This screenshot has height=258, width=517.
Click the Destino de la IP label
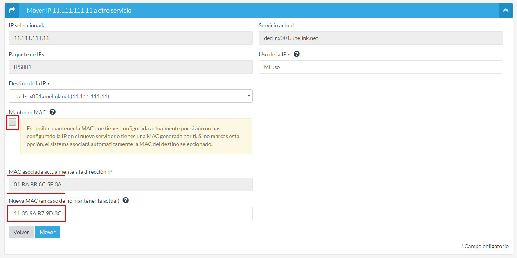click(27, 83)
